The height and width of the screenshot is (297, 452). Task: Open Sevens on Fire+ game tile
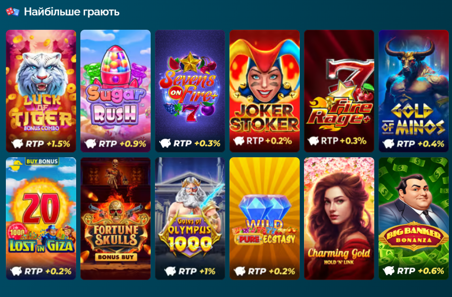pos(190,91)
